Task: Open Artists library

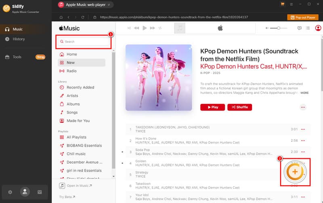Action: [x=82, y=96]
